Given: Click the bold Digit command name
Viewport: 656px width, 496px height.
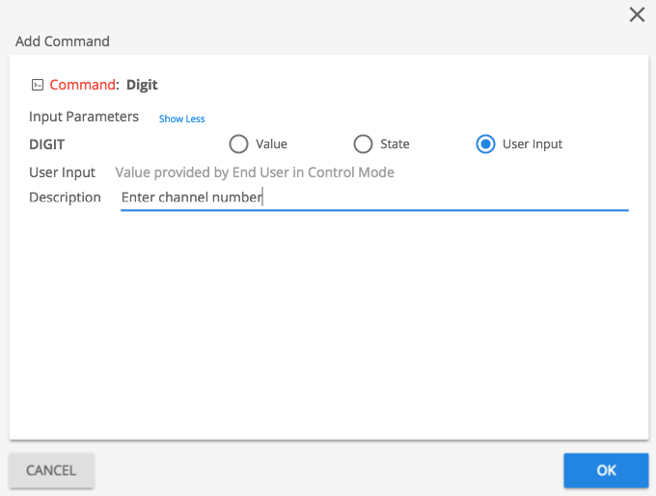Looking at the screenshot, I should (x=142, y=85).
